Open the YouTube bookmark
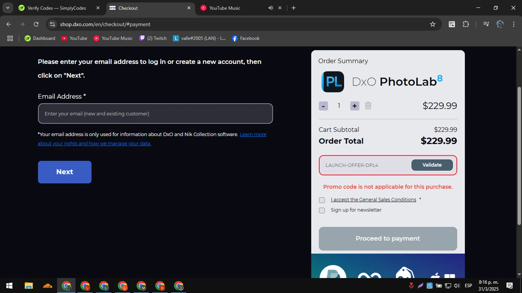The width and height of the screenshot is (522, 293). point(74,39)
